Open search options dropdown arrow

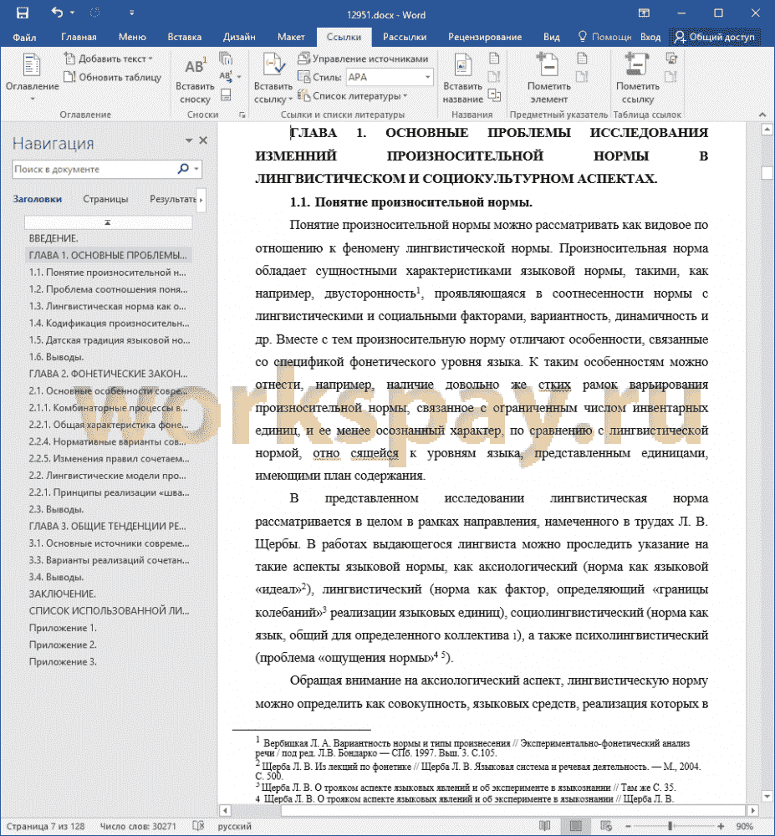(196, 169)
